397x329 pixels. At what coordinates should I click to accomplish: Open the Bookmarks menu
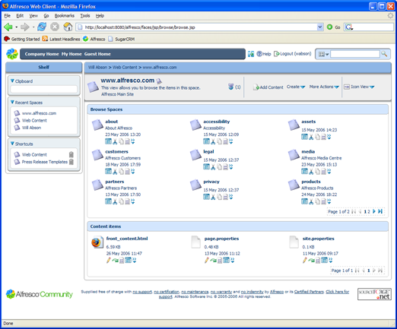tap(65, 16)
